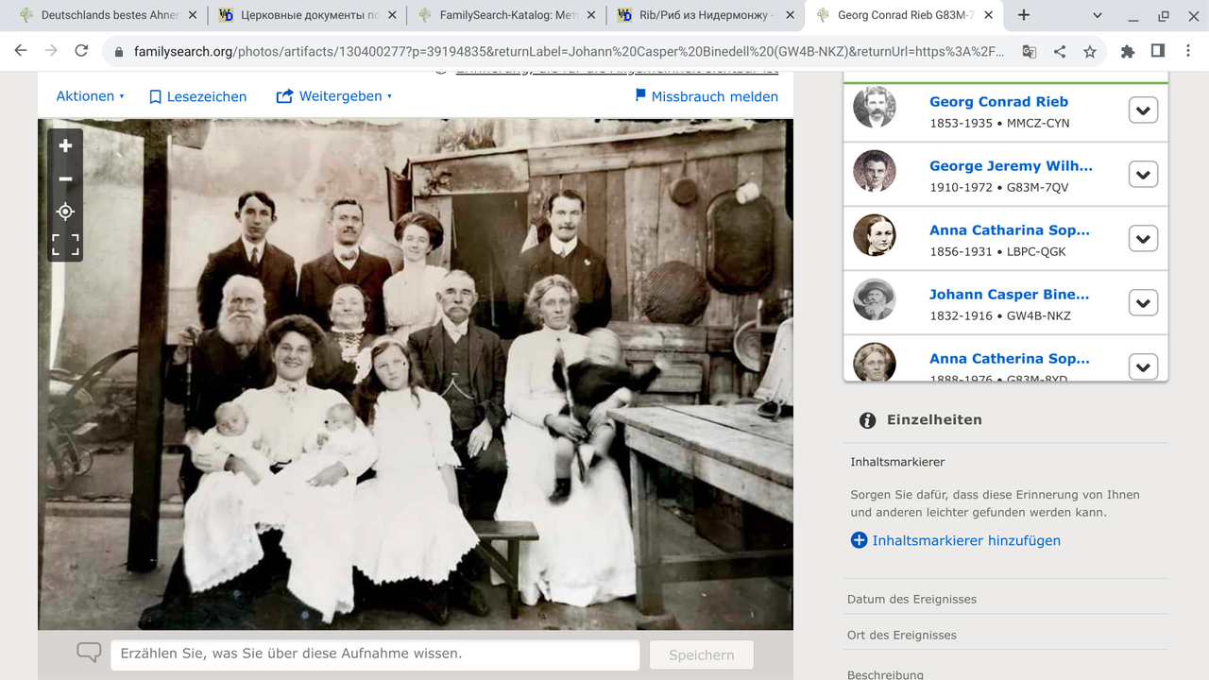This screenshot has height=680, width=1209.
Task: Bookmark this page with star icon
Action: click(x=1090, y=52)
